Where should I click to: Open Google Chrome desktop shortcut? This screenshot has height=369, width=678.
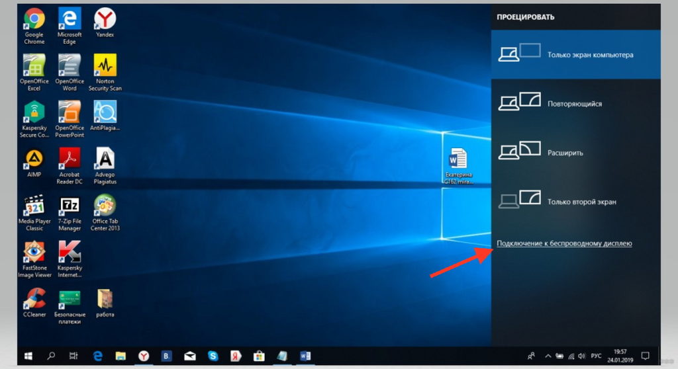pos(34,20)
